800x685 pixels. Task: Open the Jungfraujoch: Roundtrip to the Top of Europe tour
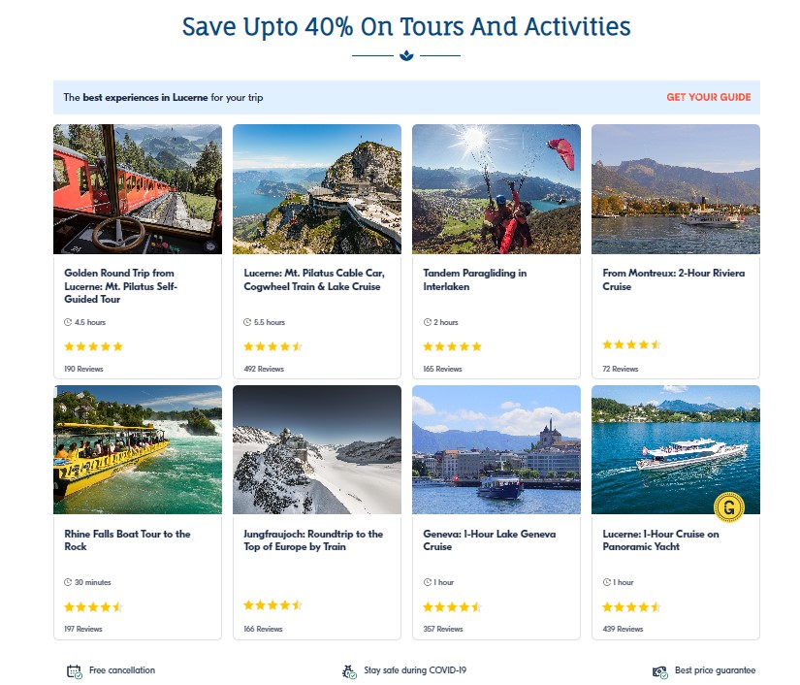(x=311, y=540)
